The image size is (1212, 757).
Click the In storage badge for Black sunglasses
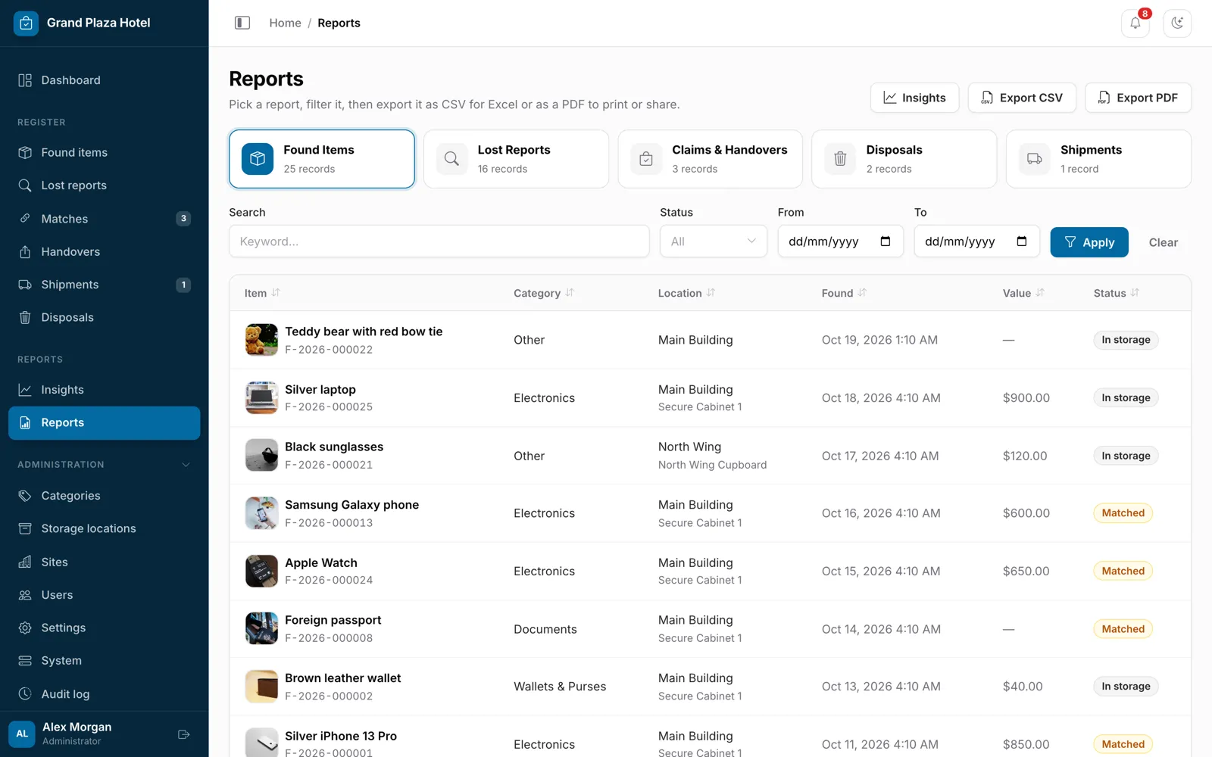1126,456
